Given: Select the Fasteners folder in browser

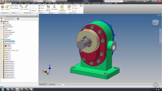Looking at the screenshot, I should [x=7, y=36].
